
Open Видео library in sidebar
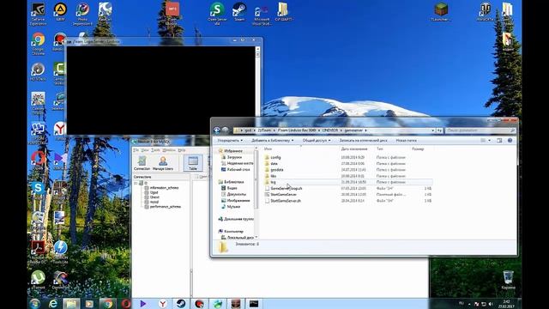click(x=229, y=188)
